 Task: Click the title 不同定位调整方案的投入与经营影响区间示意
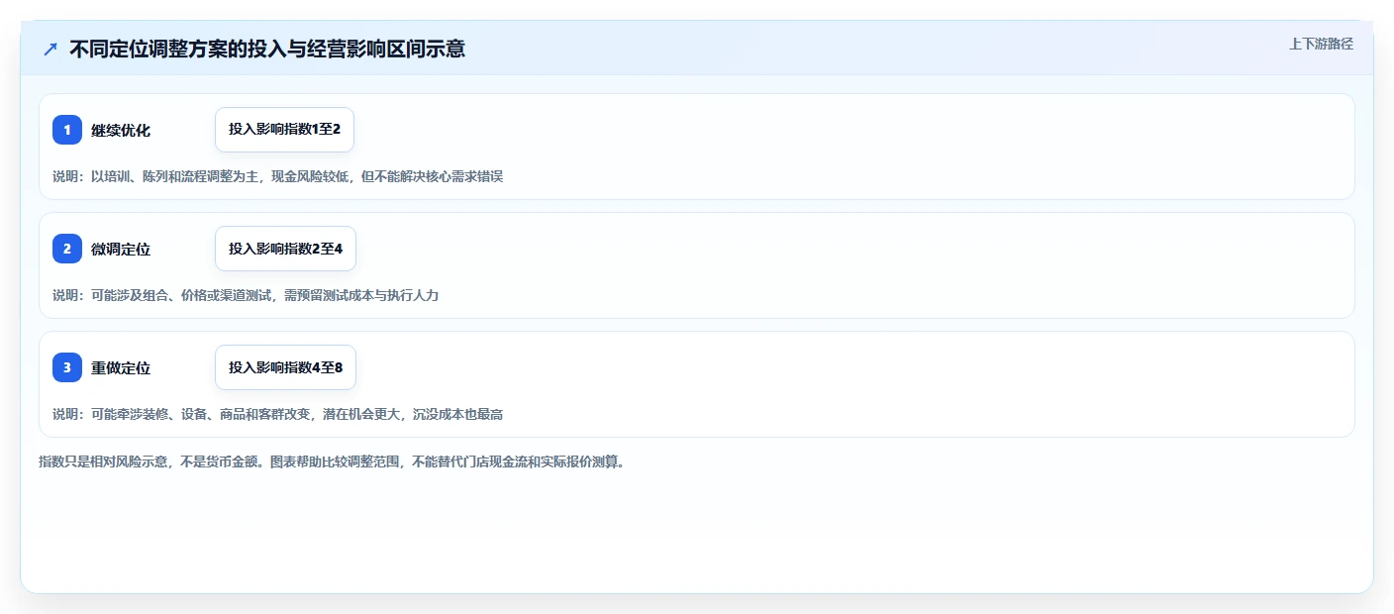pos(267,49)
